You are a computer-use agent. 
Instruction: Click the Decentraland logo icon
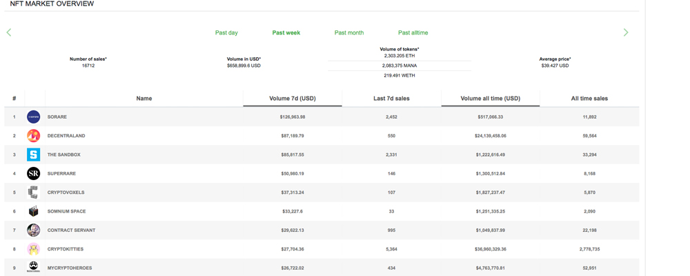pyautogui.click(x=33, y=136)
